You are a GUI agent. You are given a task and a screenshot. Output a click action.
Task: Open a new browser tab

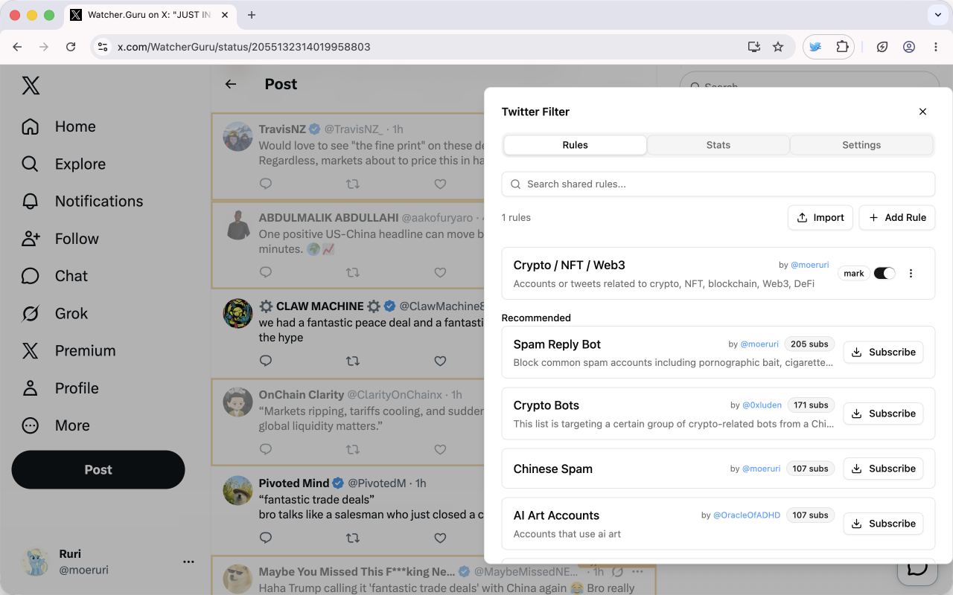252,15
